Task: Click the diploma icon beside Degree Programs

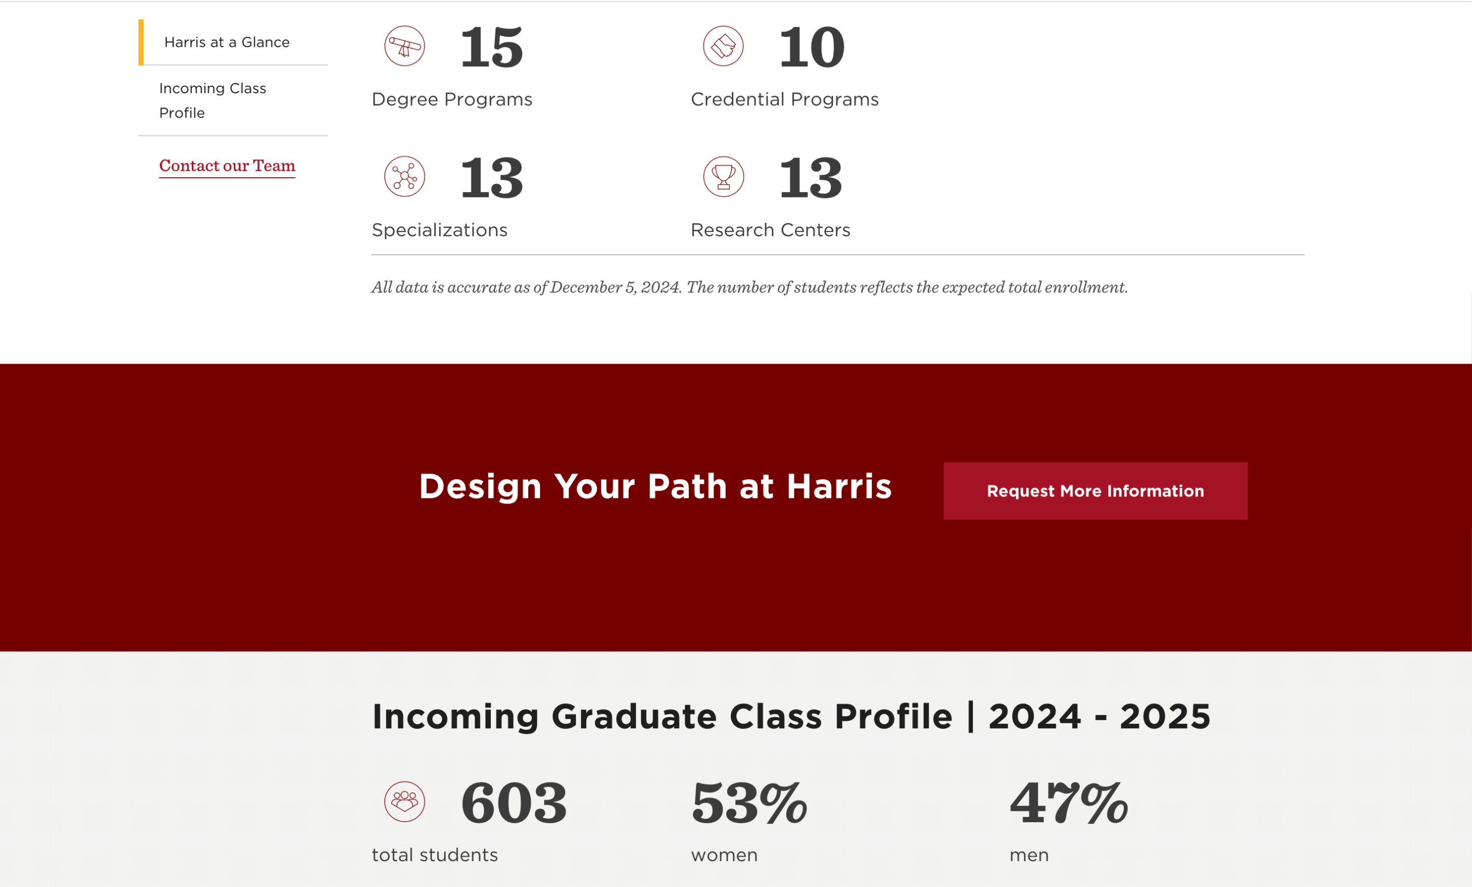Action: (x=404, y=47)
